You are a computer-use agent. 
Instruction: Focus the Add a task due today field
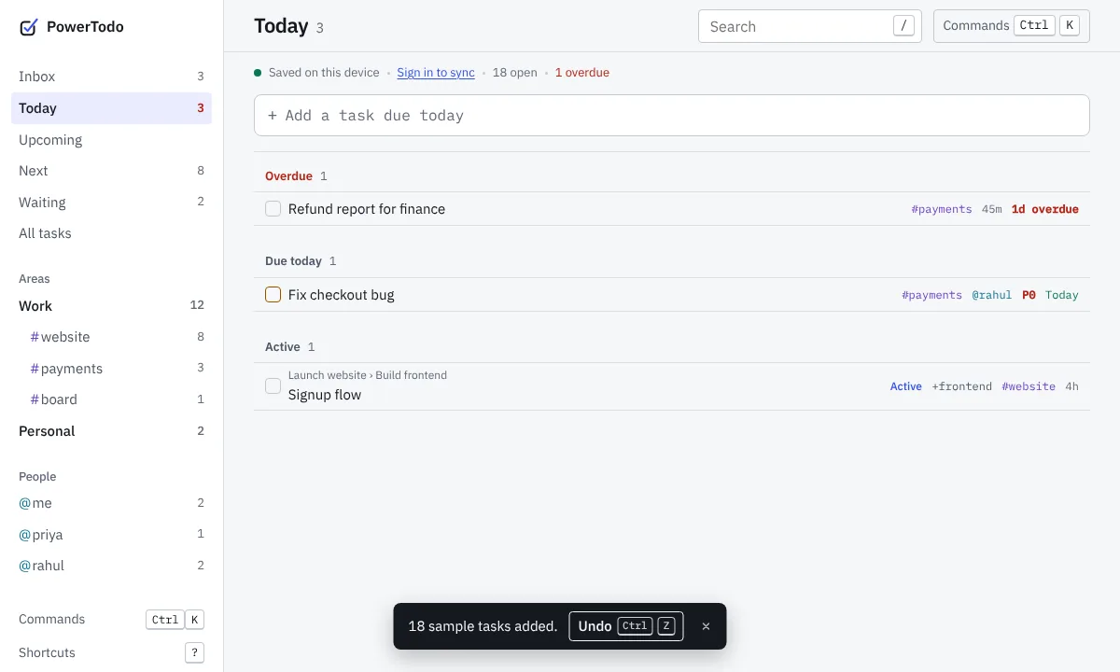click(672, 116)
